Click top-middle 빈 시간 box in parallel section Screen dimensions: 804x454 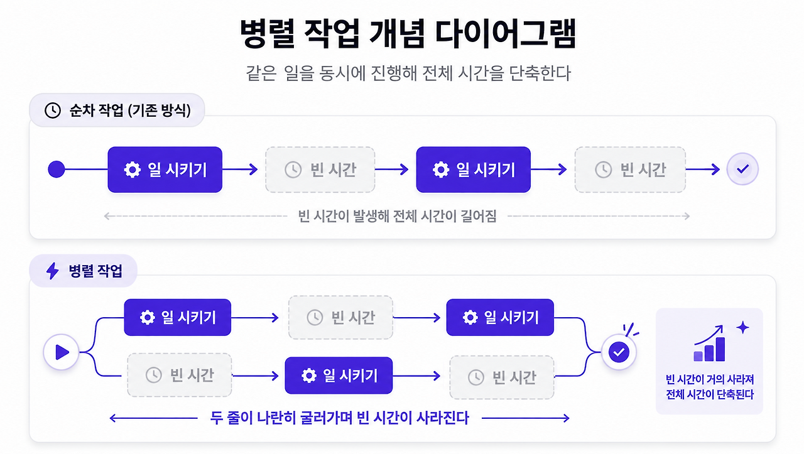pyautogui.click(x=341, y=317)
